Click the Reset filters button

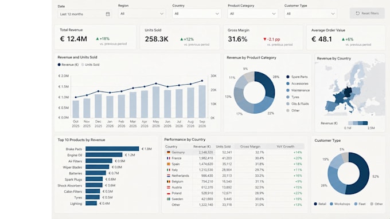pyautogui.click(x=367, y=13)
